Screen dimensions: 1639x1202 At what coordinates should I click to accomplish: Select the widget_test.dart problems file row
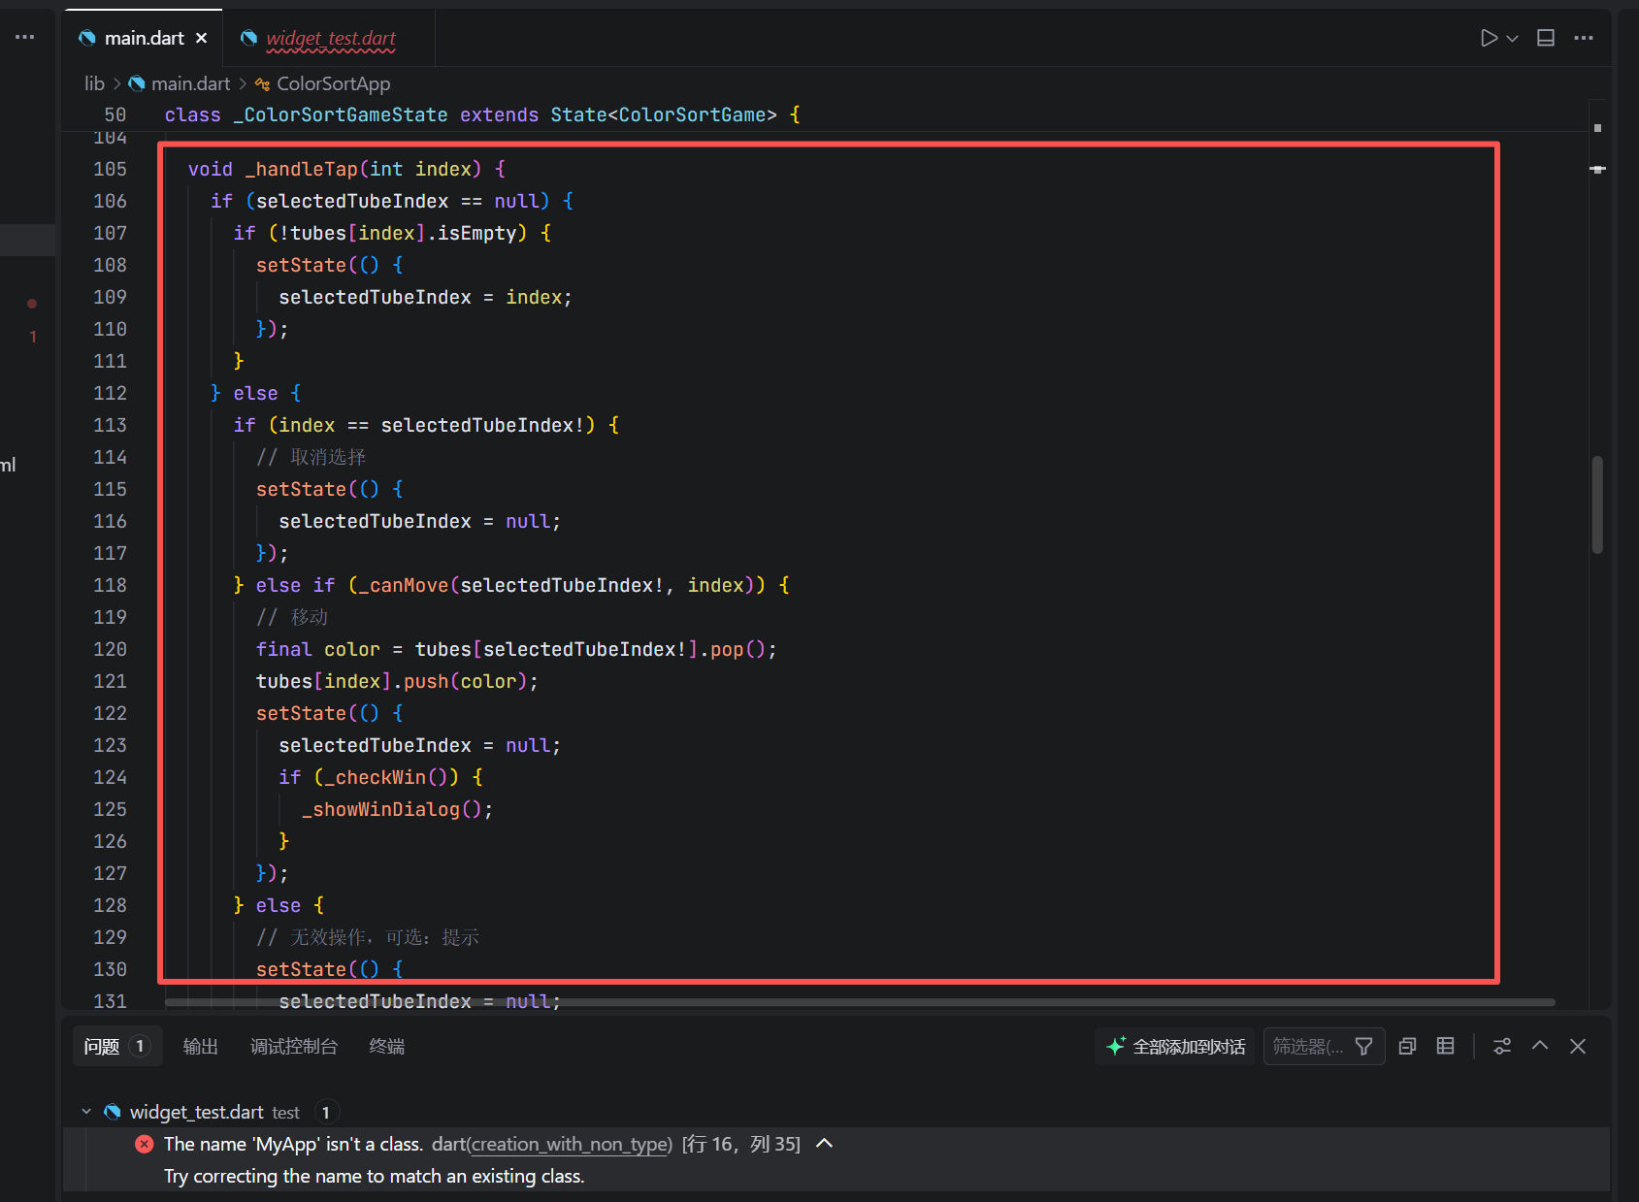point(836,1112)
